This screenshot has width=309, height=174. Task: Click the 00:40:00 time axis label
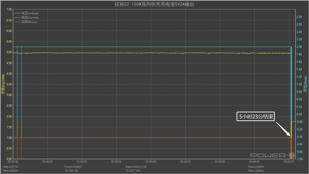pos(47,162)
